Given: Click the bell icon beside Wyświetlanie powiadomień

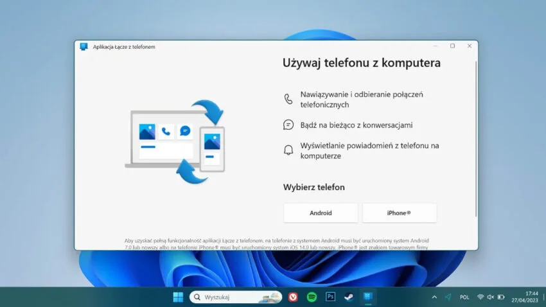Looking at the screenshot, I should click(x=288, y=150).
